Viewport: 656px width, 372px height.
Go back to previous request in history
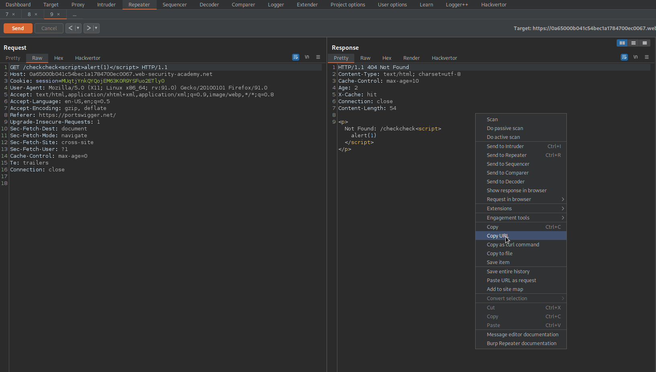pos(70,28)
